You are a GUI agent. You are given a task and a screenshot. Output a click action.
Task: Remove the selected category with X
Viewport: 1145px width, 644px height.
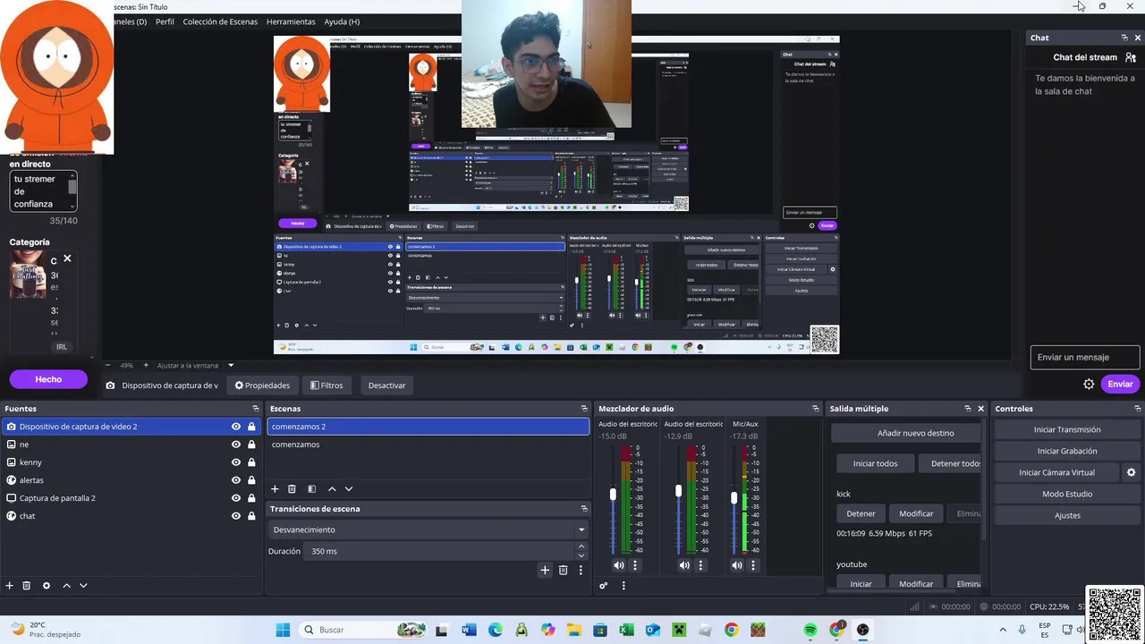(67, 259)
